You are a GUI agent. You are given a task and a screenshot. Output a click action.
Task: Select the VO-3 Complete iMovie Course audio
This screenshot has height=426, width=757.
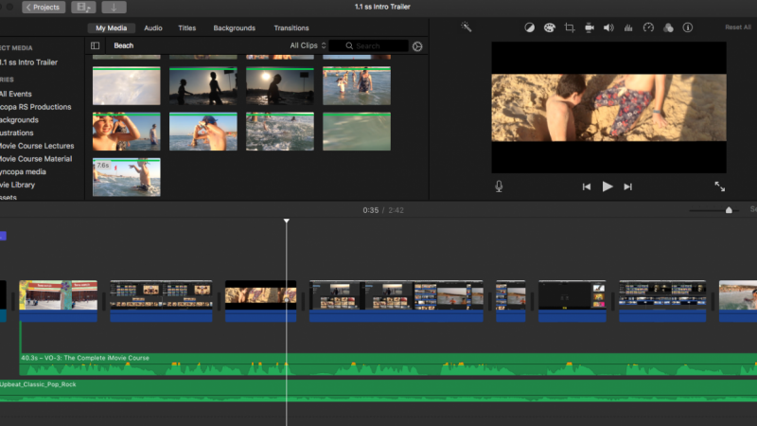tap(386, 364)
